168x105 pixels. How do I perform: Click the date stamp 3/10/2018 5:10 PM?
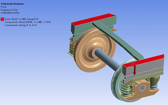(x=10, y=13)
